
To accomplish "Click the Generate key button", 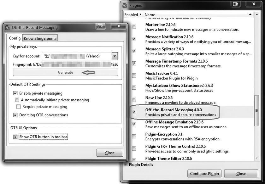I will click(65, 72).
